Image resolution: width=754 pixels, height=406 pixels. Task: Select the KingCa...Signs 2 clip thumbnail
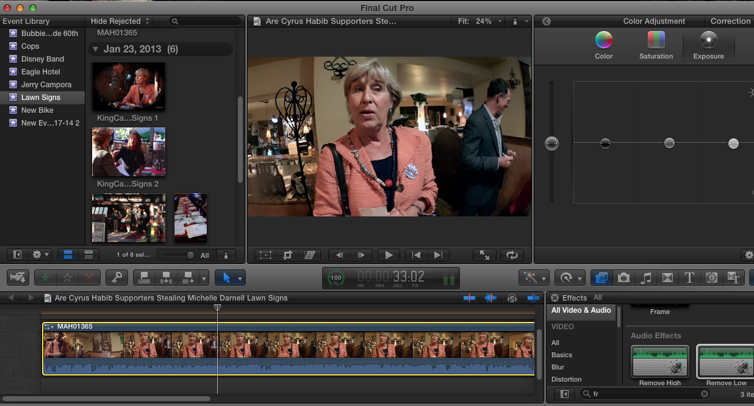tap(129, 152)
